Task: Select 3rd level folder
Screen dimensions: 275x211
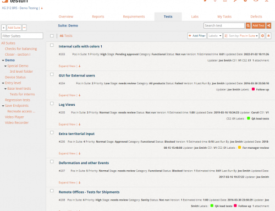Action: pyautogui.click(x=21, y=72)
